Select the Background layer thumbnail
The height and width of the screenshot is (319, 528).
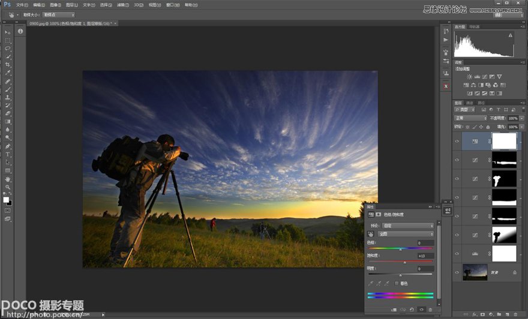coord(475,272)
